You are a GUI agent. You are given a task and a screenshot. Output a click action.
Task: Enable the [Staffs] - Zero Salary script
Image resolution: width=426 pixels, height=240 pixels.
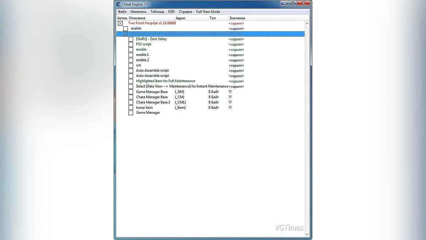point(131,39)
